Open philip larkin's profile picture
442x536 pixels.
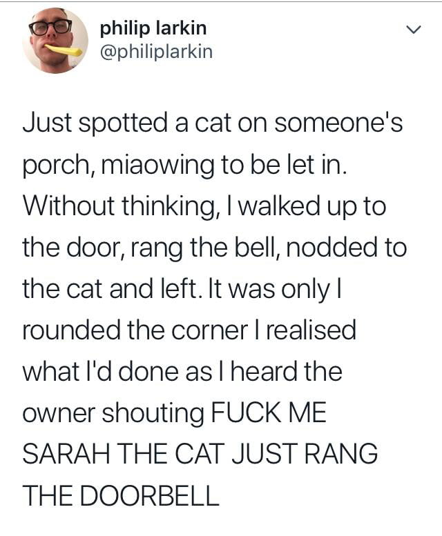tap(55, 40)
